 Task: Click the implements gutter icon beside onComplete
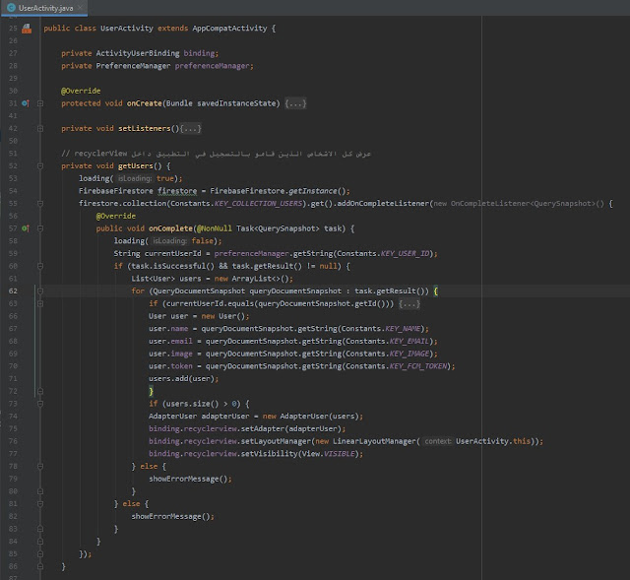26,228
